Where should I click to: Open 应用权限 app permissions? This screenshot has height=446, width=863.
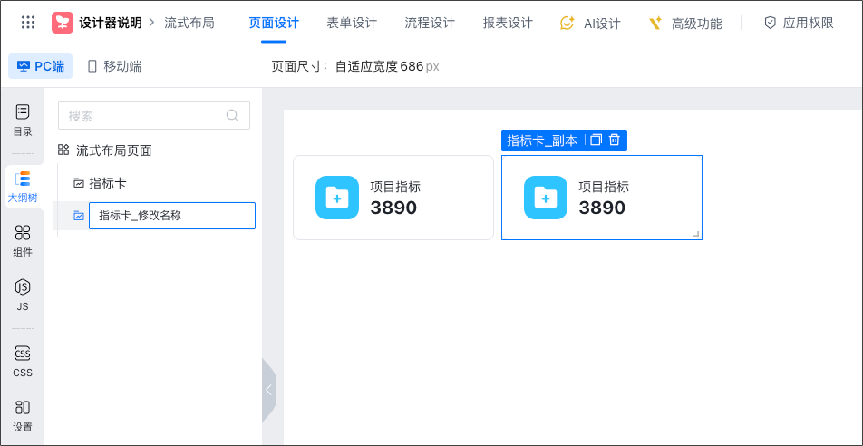799,23
